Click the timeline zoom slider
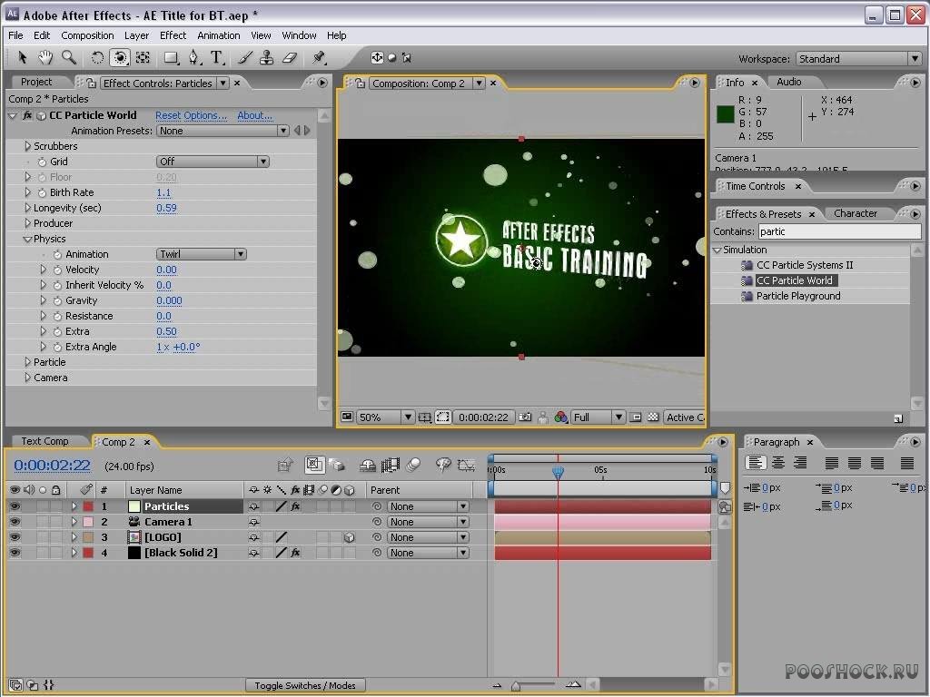The height and width of the screenshot is (697, 930). (516, 686)
